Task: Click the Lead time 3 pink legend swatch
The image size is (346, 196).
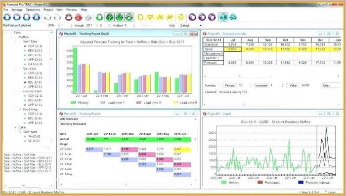Action: tap(138, 102)
